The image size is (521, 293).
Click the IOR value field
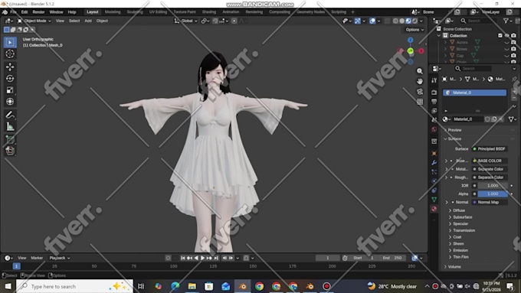click(x=493, y=185)
